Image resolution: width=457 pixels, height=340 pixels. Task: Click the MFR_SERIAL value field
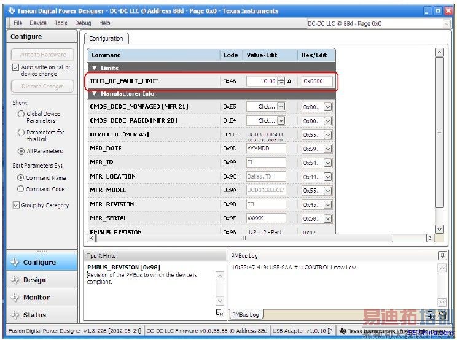click(x=266, y=218)
